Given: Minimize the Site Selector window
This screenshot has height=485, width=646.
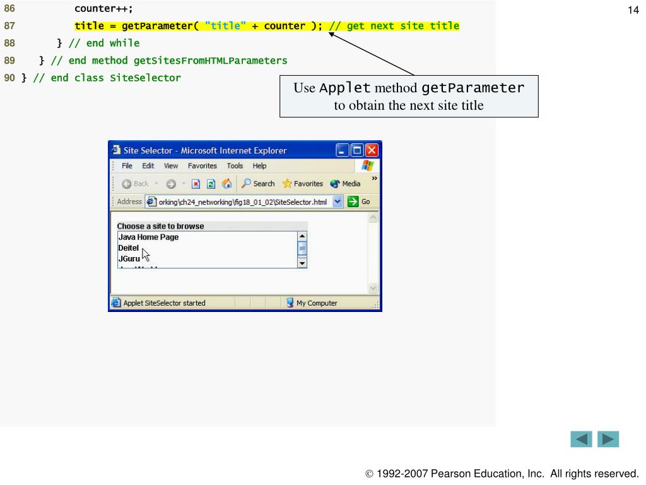Looking at the screenshot, I should point(342,150).
